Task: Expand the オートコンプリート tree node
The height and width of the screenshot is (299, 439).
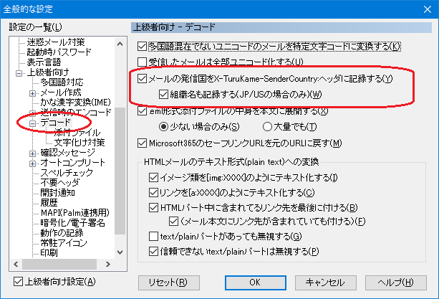Action: pos(32,163)
